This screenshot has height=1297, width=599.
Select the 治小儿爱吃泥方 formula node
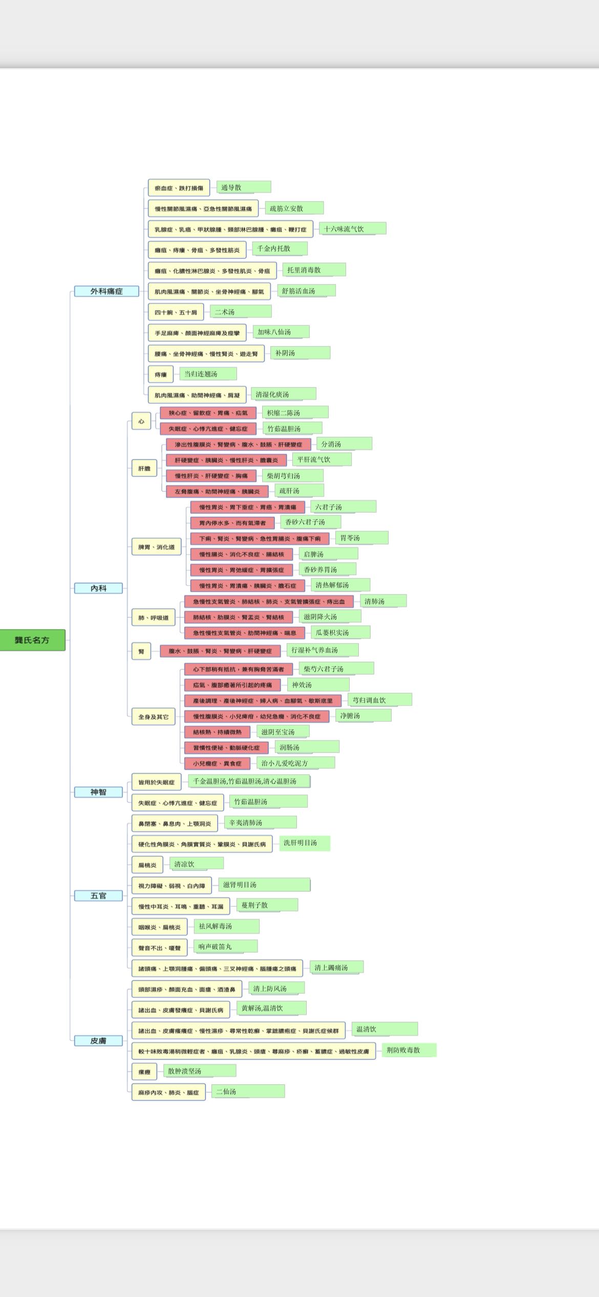(x=296, y=763)
